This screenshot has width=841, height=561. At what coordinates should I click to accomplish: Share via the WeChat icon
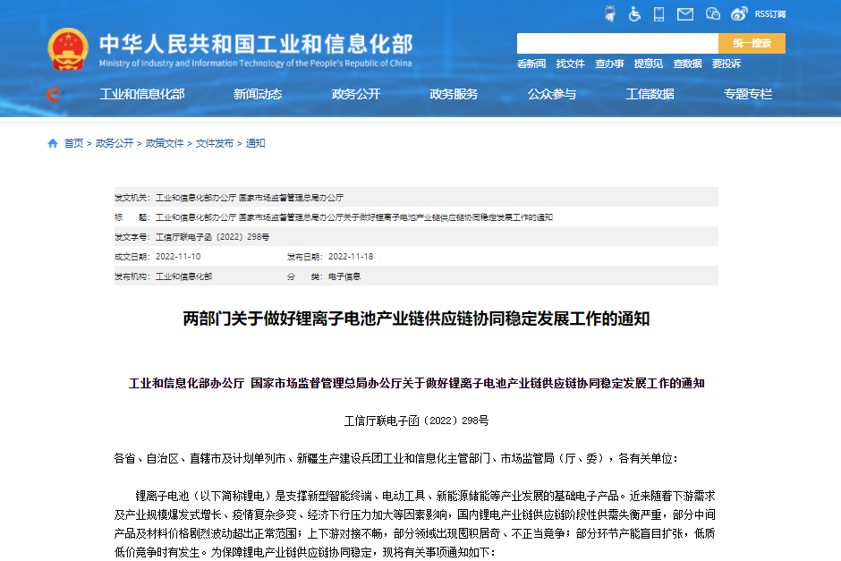coord(711,13)
